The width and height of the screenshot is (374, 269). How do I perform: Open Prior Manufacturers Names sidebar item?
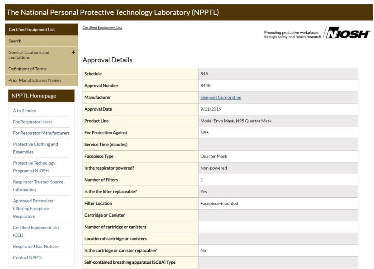pyautogui.click(x=41, y=80)
